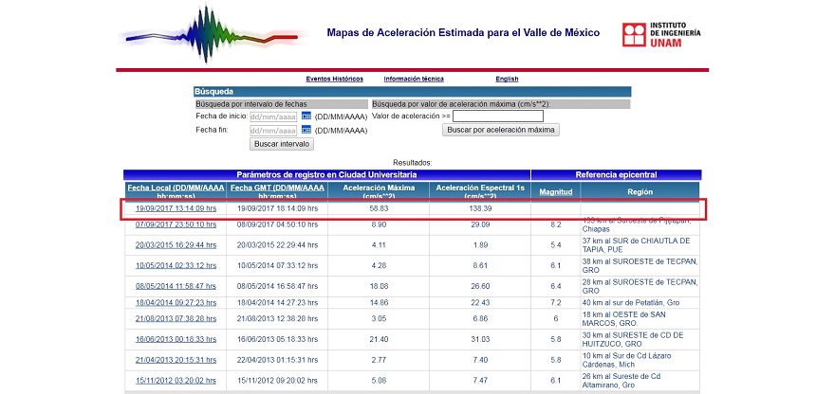Open the Eventos Históricos page

[335, 79]
